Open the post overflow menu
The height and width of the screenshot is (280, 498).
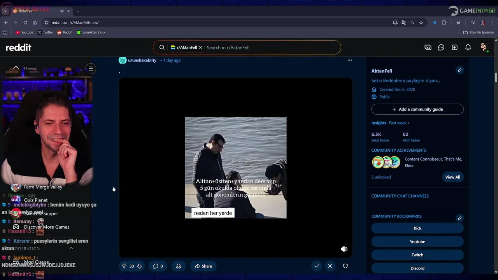tap(349, 60)
